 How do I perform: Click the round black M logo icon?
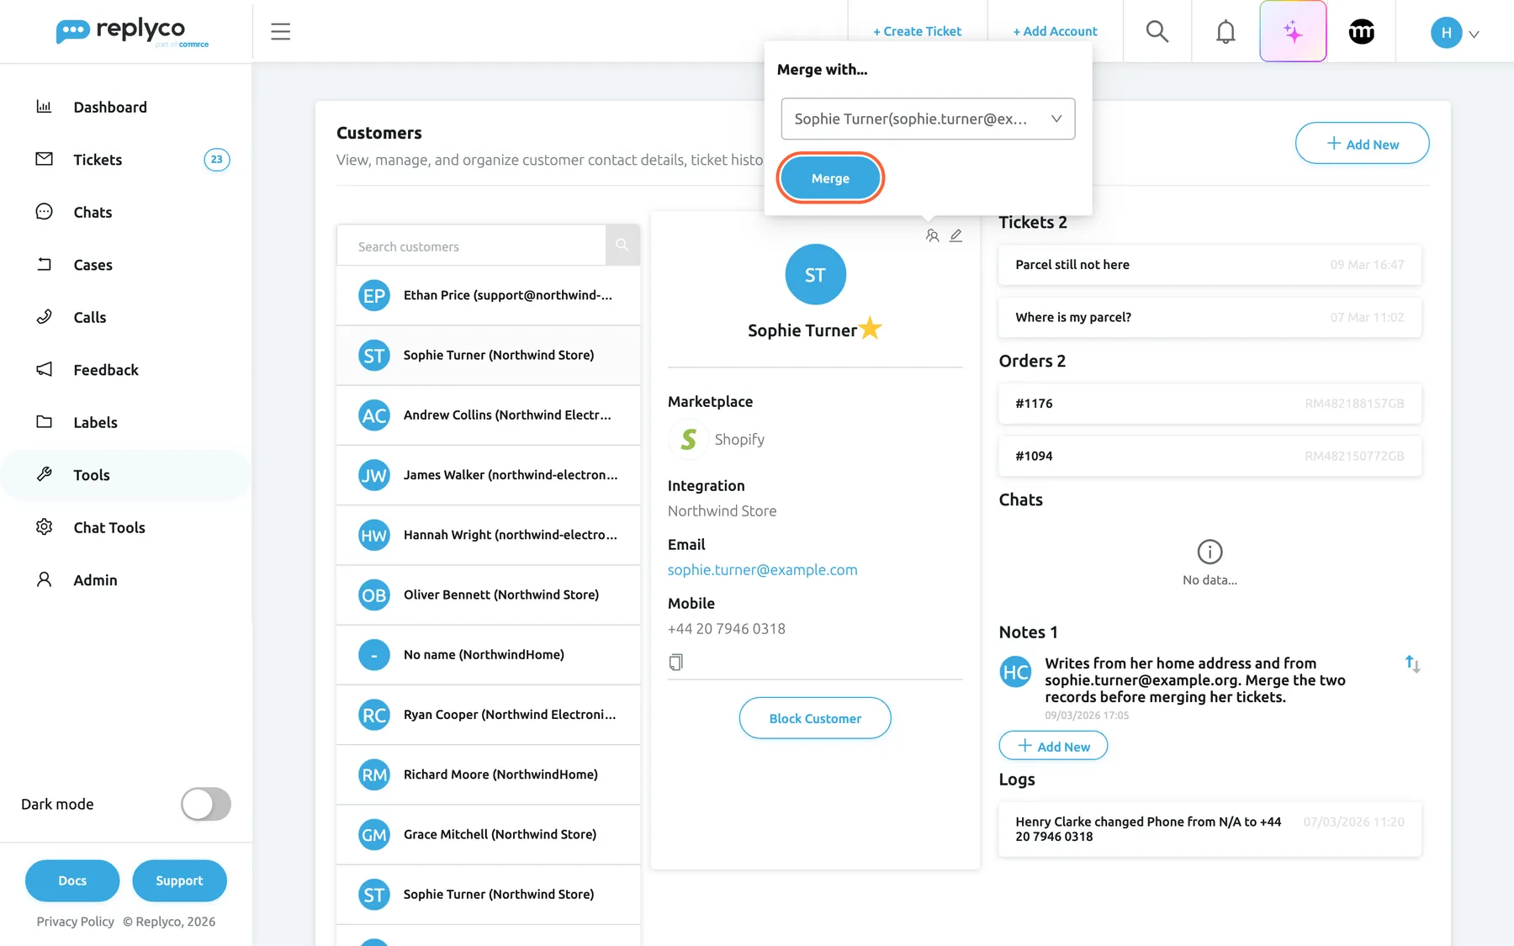tap(1361, 32)
